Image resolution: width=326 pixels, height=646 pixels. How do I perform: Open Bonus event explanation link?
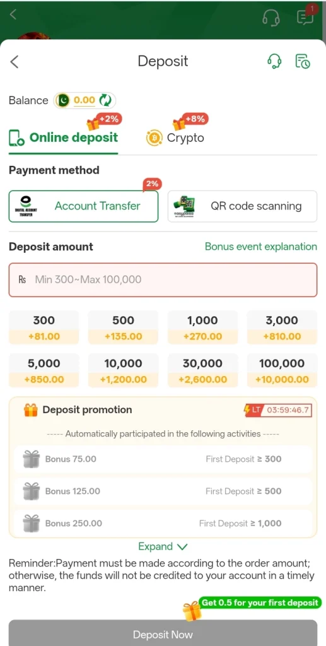261,247
